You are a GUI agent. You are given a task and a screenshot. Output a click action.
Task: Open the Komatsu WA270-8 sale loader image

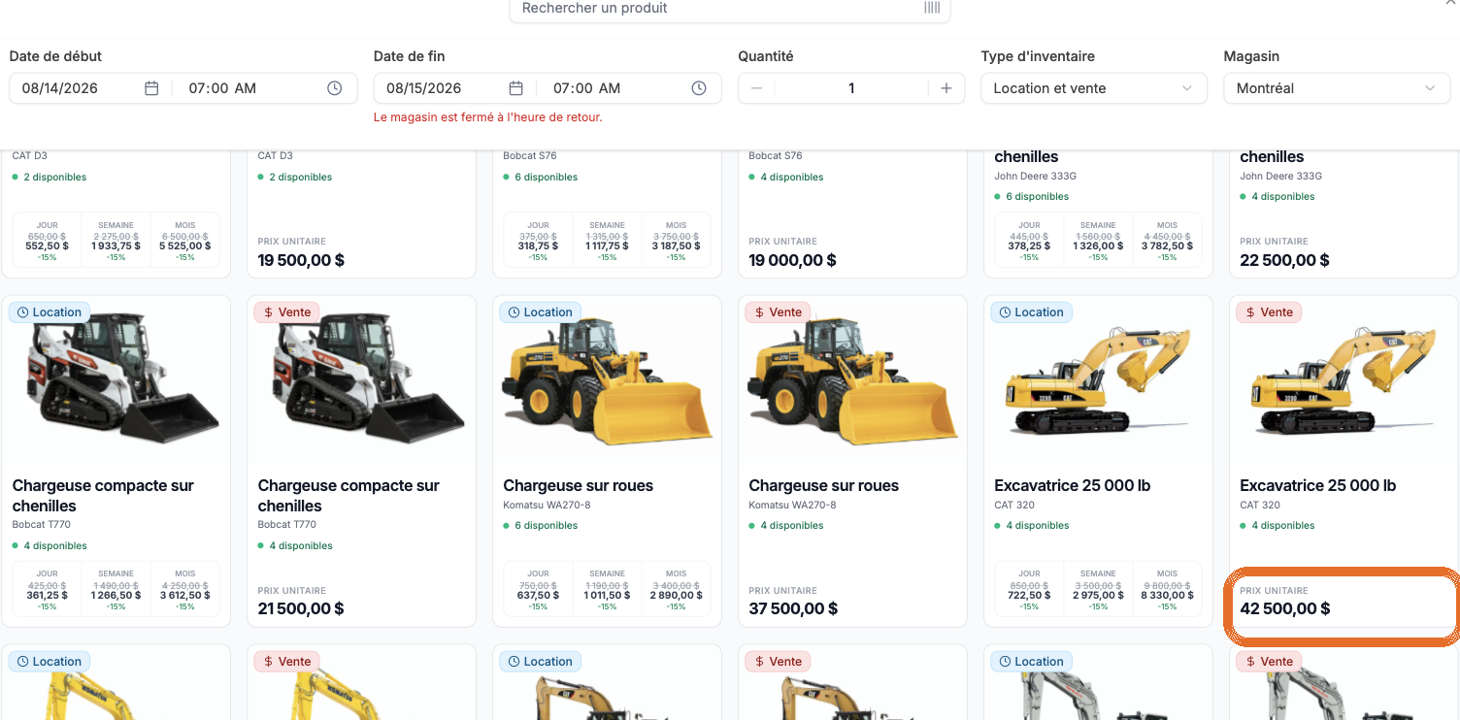[853, 381]
